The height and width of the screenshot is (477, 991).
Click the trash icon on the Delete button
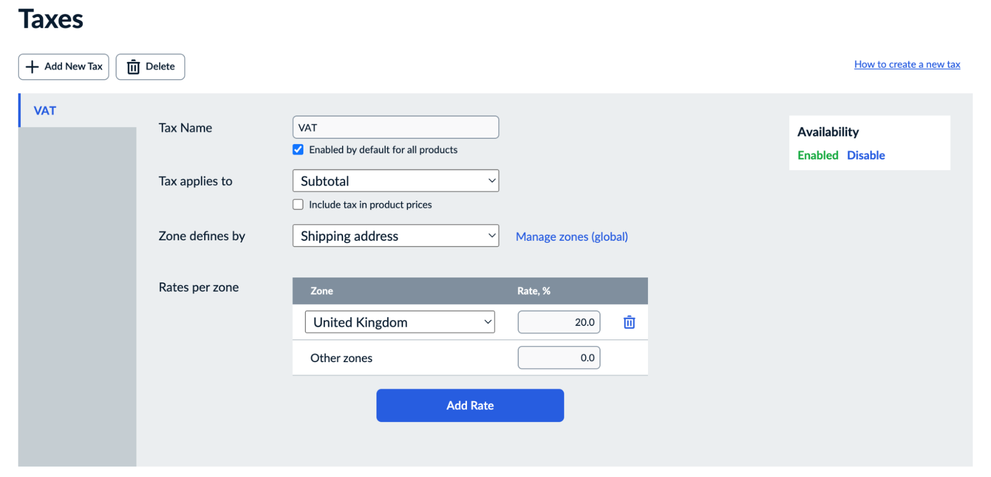[x=132, y=66]
